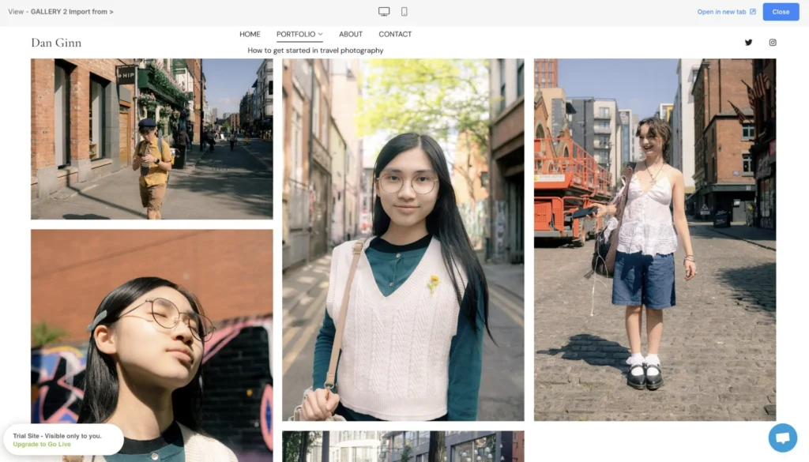Click the Dan Ginn site logo
809x462 pixels.
click(x=56, y=43)
